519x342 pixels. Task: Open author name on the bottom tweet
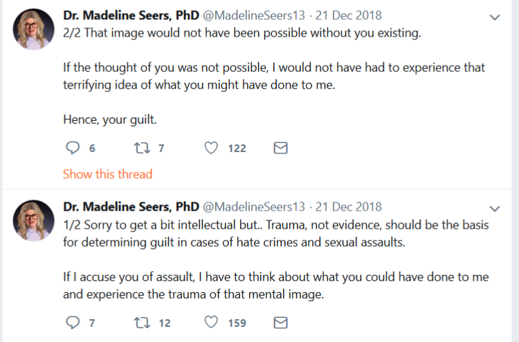(131, 207)
